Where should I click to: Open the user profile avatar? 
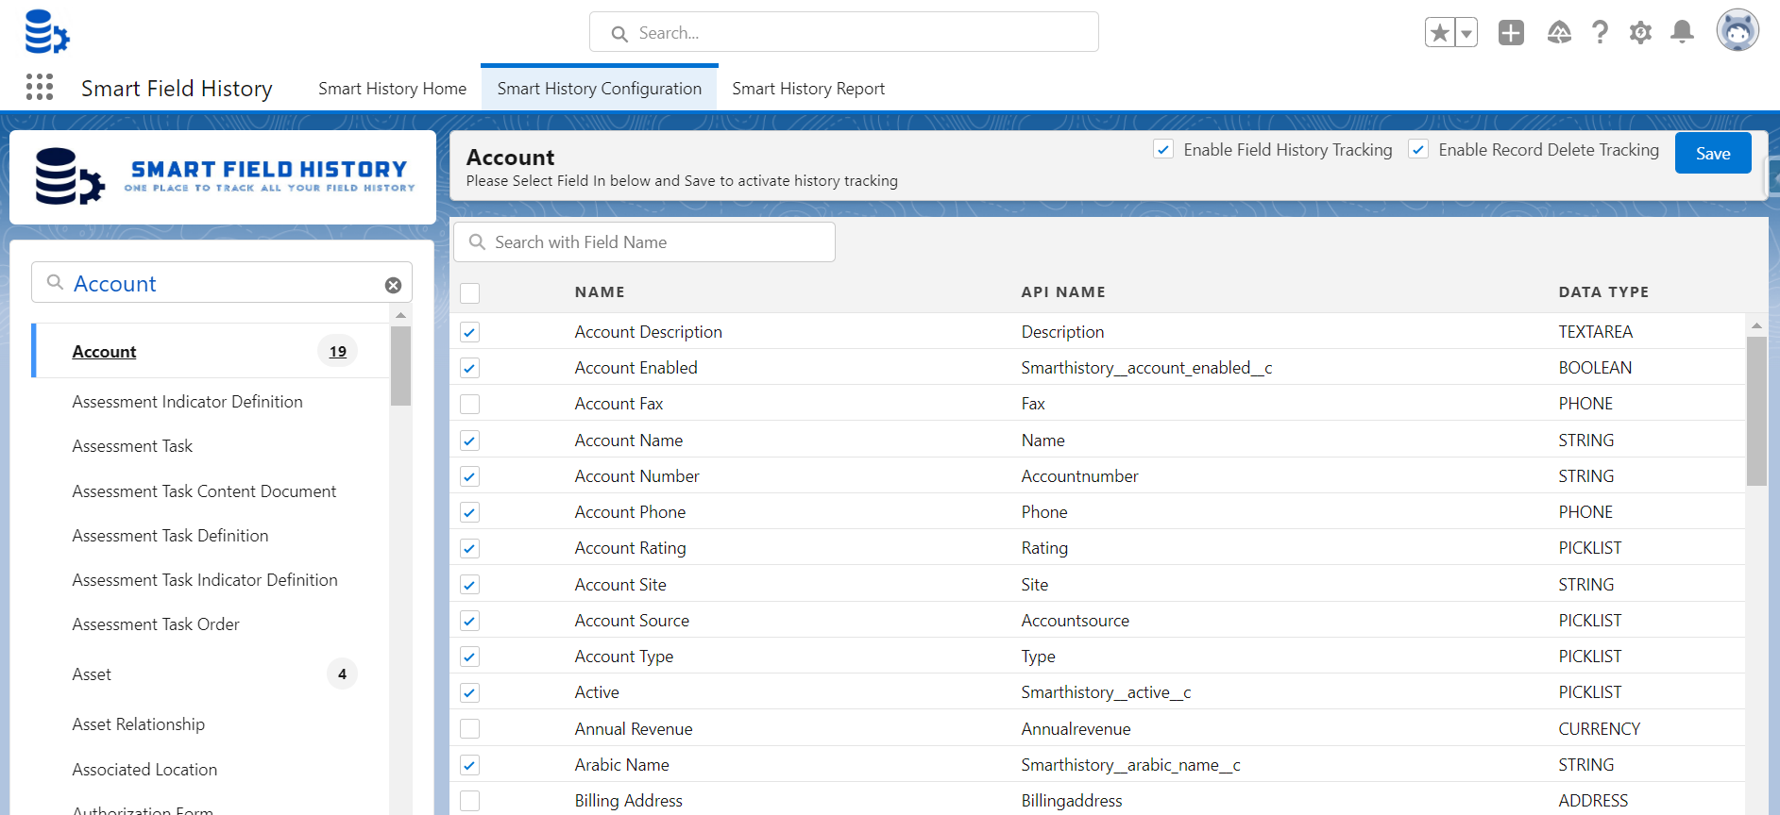point(1737,31)
